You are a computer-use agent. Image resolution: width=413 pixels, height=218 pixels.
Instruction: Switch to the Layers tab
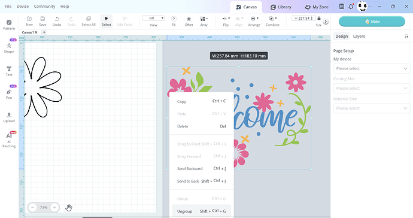point(359,37)
